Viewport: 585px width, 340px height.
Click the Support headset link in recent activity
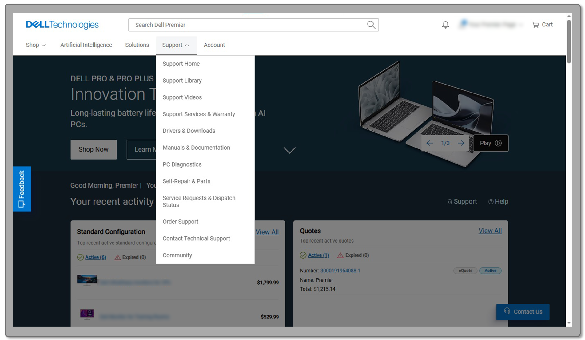[x=462, y=202]
